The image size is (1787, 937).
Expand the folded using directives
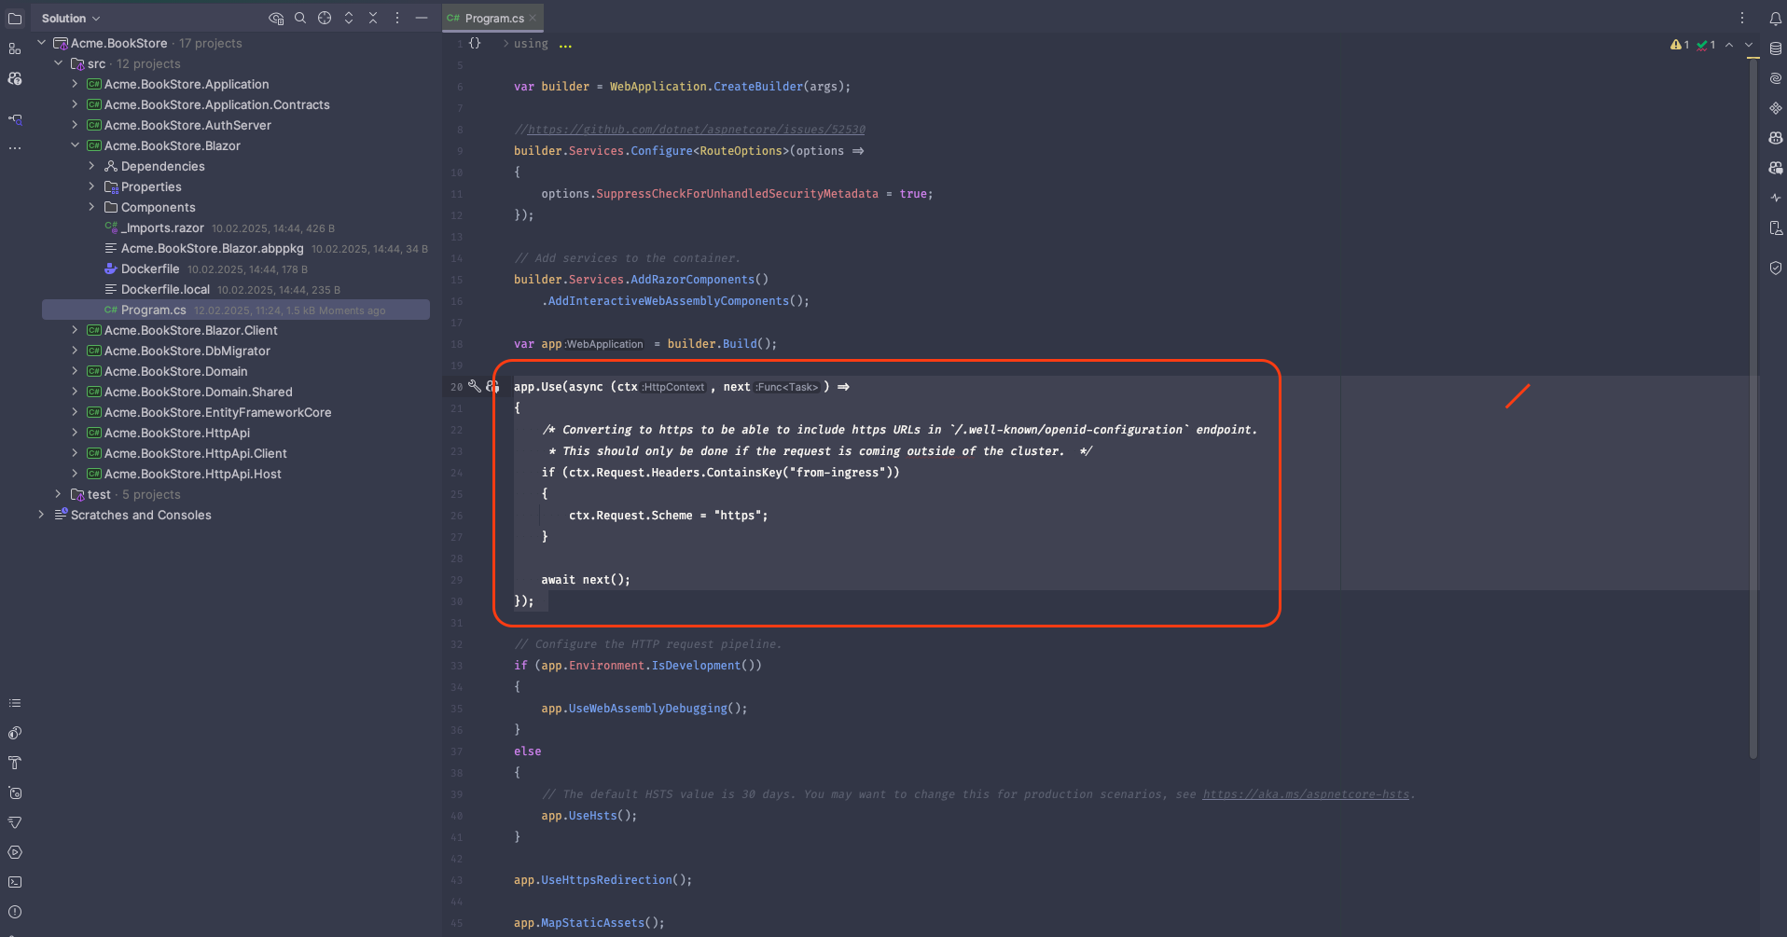pos(565,44)
